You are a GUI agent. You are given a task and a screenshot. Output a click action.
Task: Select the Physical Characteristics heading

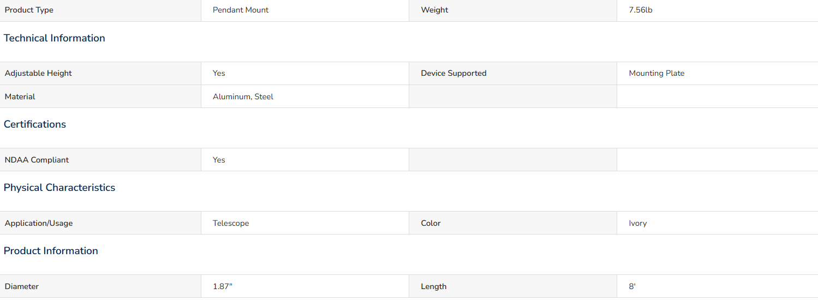tap(59, 188)
